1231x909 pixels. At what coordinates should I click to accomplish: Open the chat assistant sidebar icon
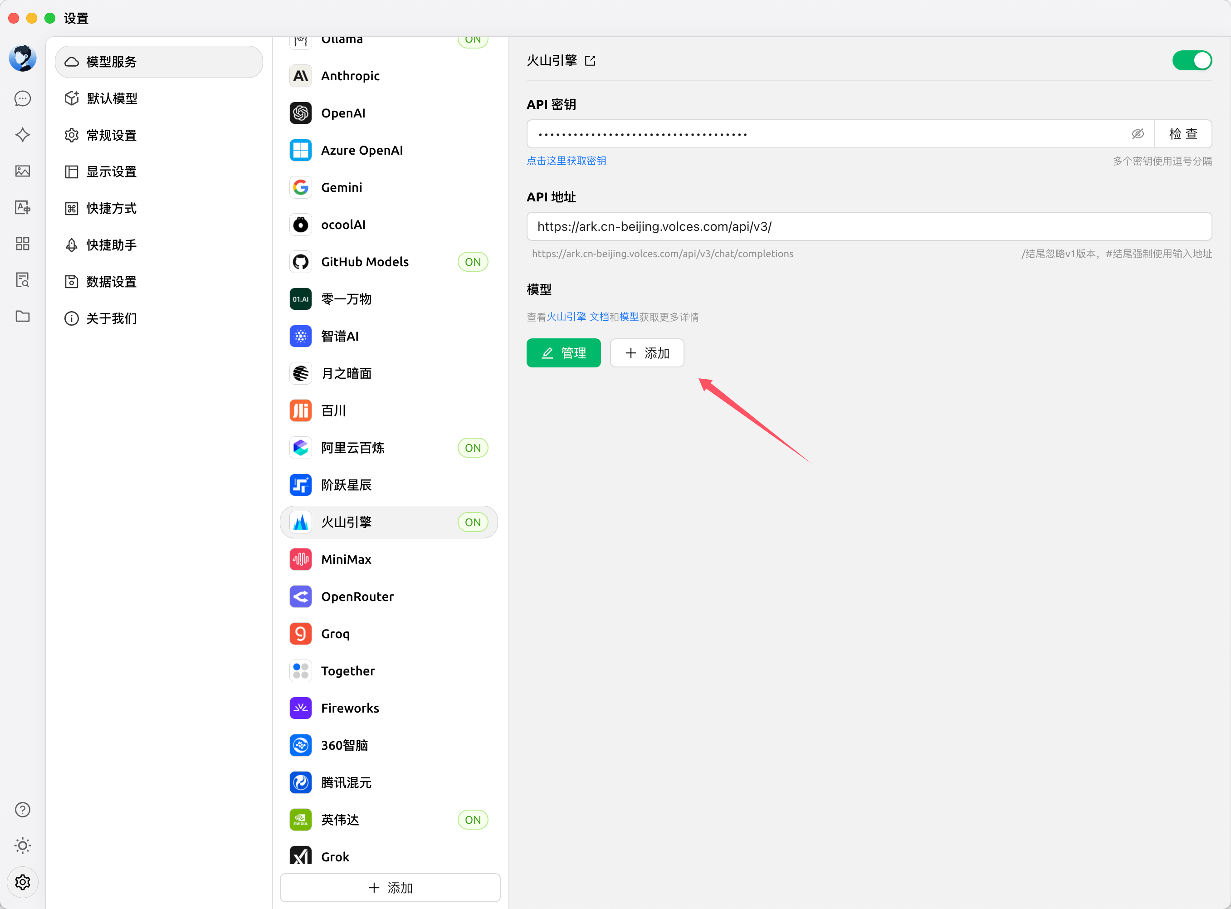[x=23, y=98]
